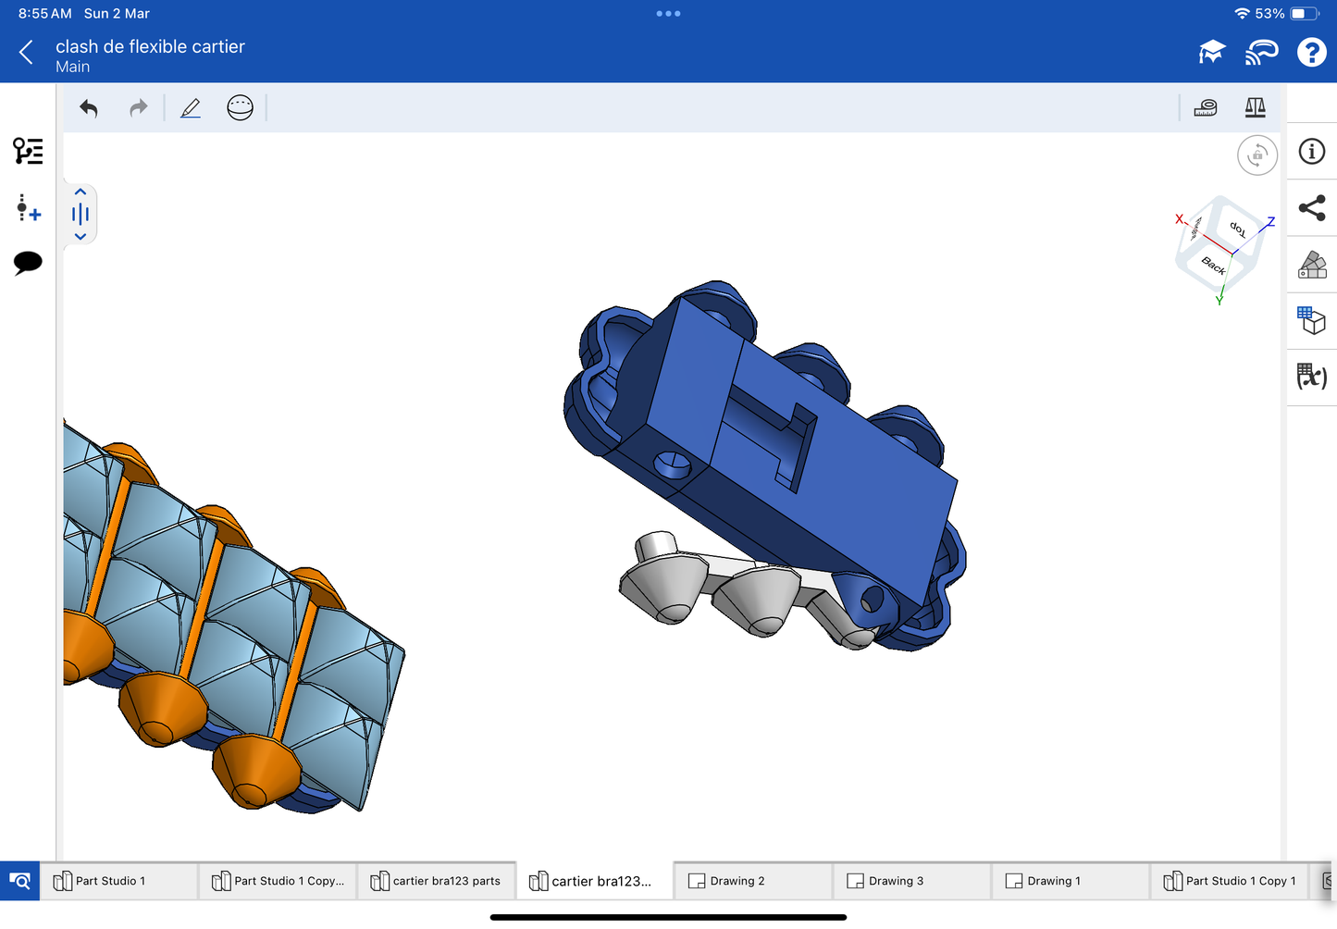Open the insert feature plus menu
Screen dimensions: 1337x929
coord(28,207)
